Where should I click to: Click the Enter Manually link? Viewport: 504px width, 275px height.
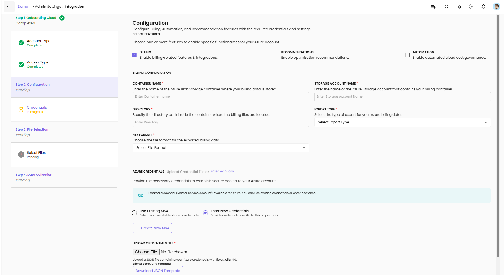[x=222, y=171]
